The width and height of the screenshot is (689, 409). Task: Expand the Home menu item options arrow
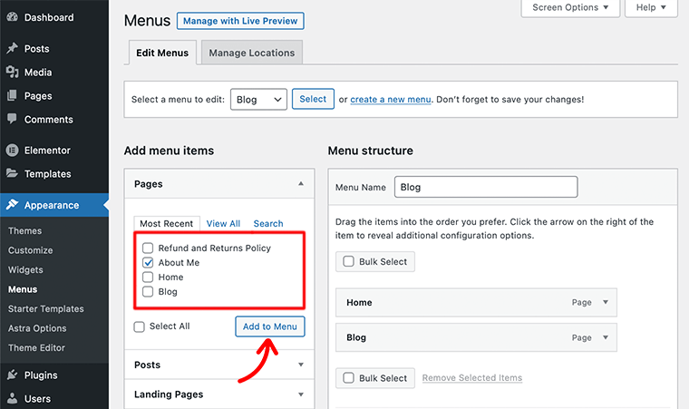(606, 302)
